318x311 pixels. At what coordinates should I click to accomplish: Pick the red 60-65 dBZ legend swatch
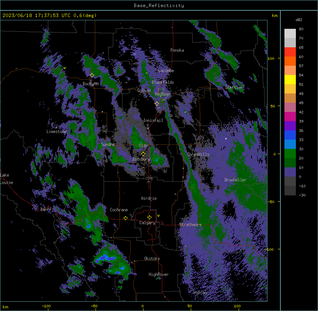click(x=290, y=52)
